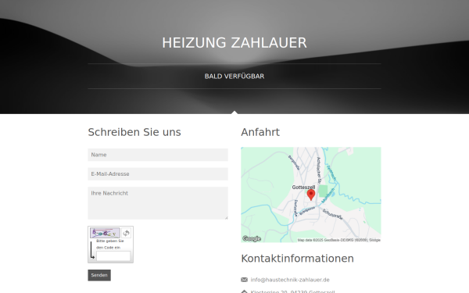Click the Kontaktinformationen heading

tap(297, 259)
